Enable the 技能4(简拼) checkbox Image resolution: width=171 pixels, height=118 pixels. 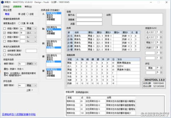[5, 41]
